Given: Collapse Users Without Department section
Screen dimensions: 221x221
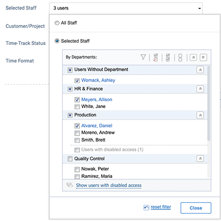Looking at the screenshot, I should 200,70.
